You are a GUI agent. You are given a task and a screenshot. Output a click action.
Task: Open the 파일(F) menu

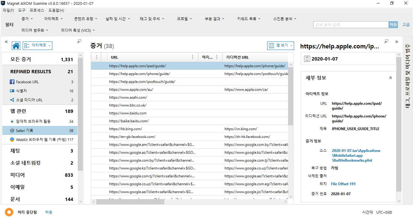pyautogui.click(x=8, y=10)
